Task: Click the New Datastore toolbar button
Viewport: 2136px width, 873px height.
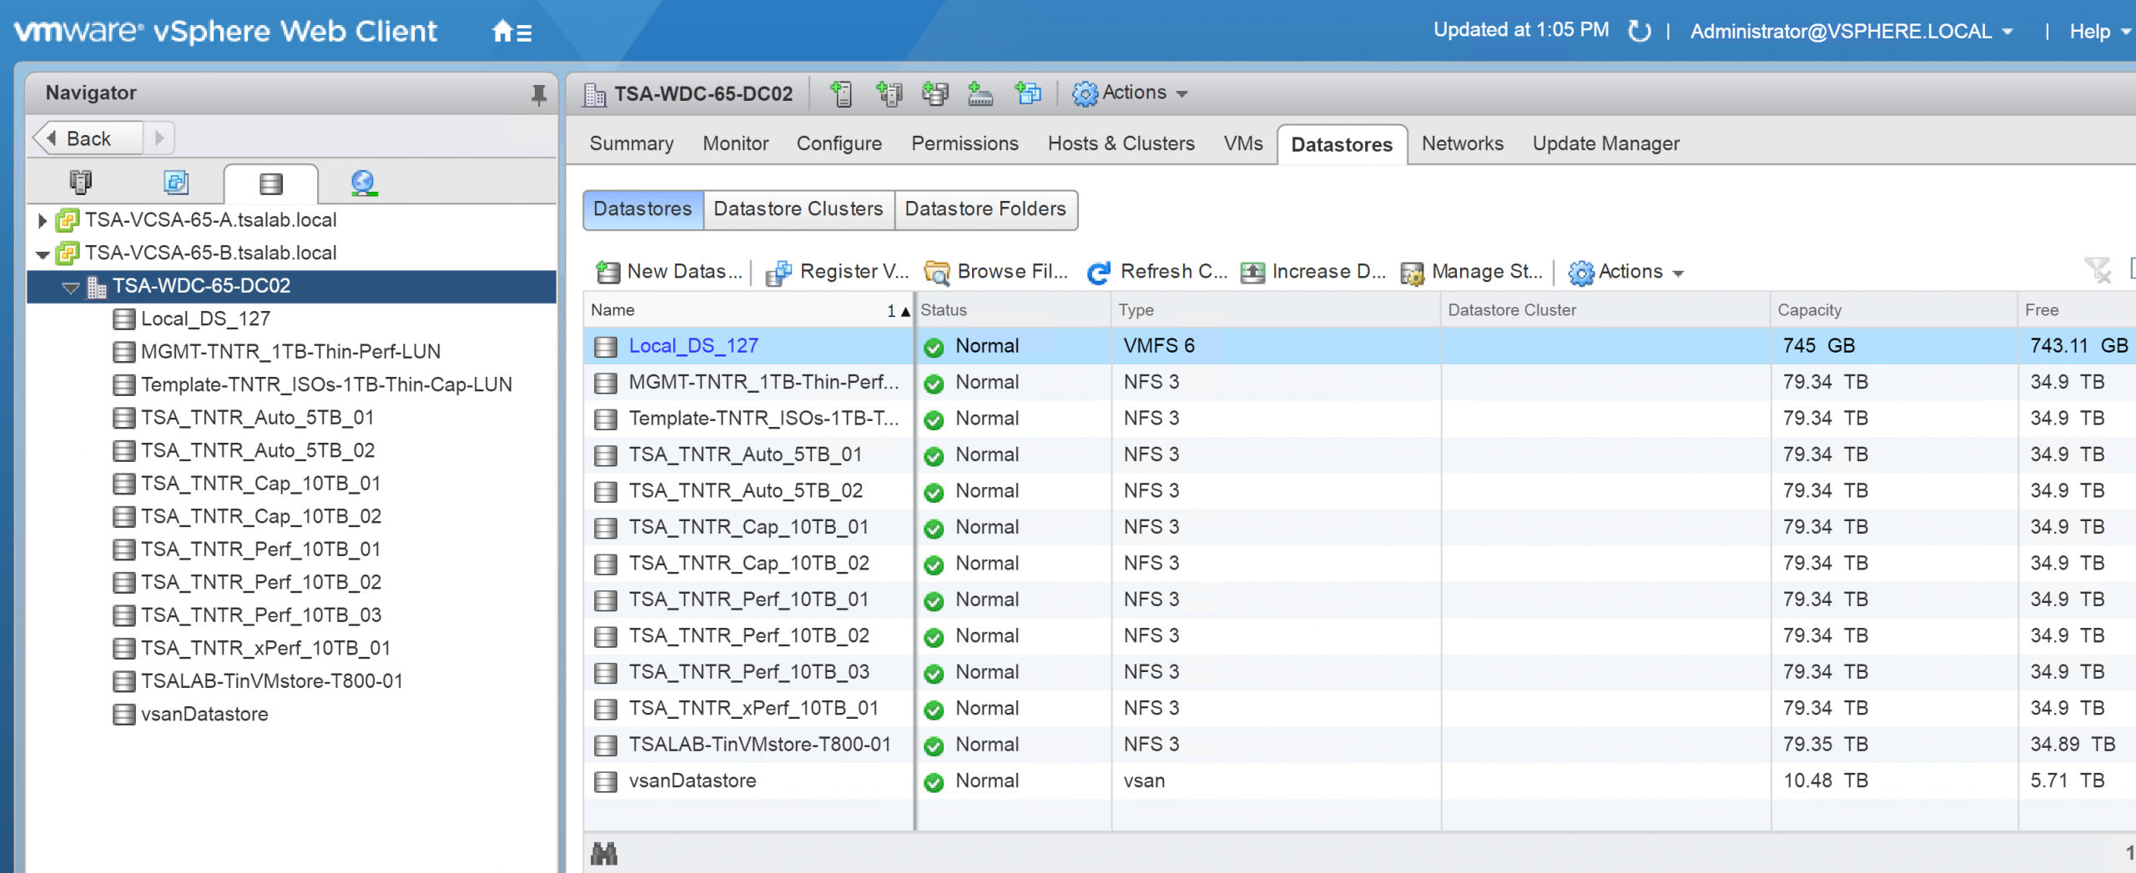Action: 669,272
